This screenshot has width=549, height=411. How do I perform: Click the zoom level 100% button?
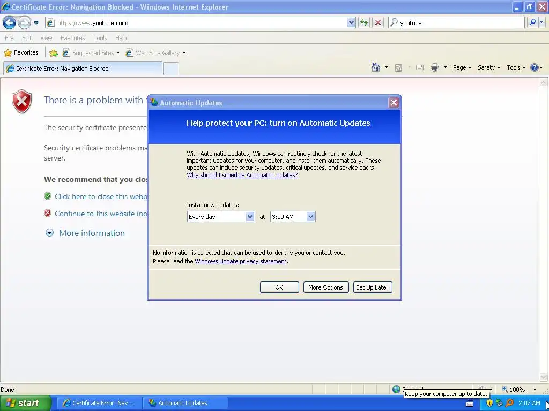[513, 390]
